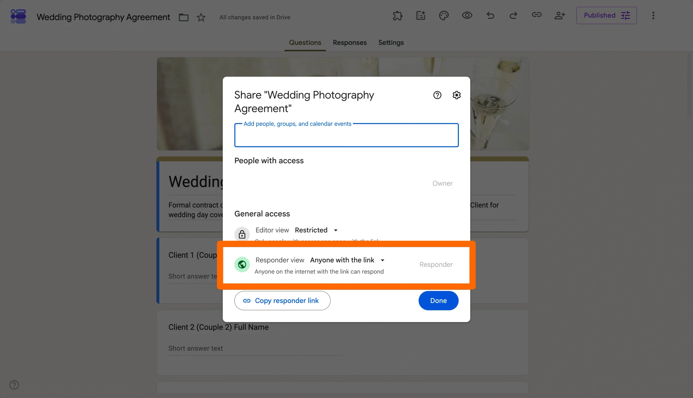The width and height of the screenshot is (693, 398).
Task: Expand the Anyone with the link dropdown
Action: click(347, 260)
